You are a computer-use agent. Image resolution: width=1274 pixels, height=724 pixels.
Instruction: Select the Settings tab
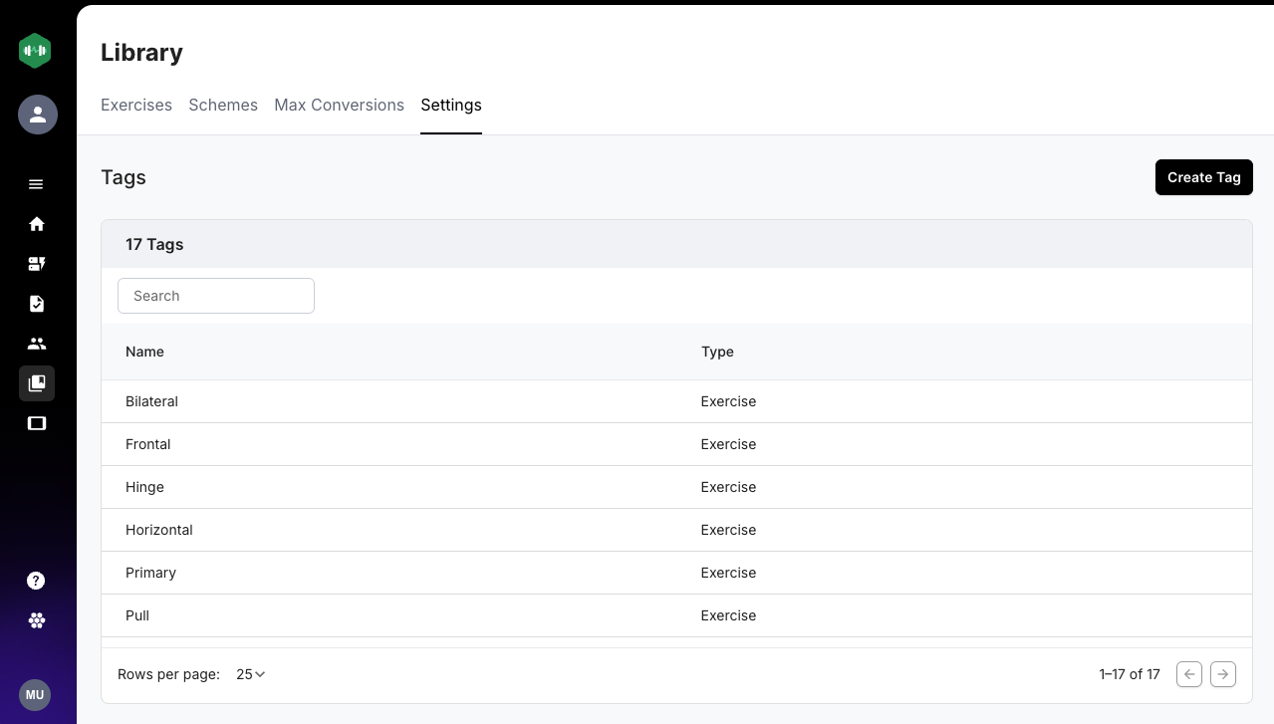click(x=451, y=105)
